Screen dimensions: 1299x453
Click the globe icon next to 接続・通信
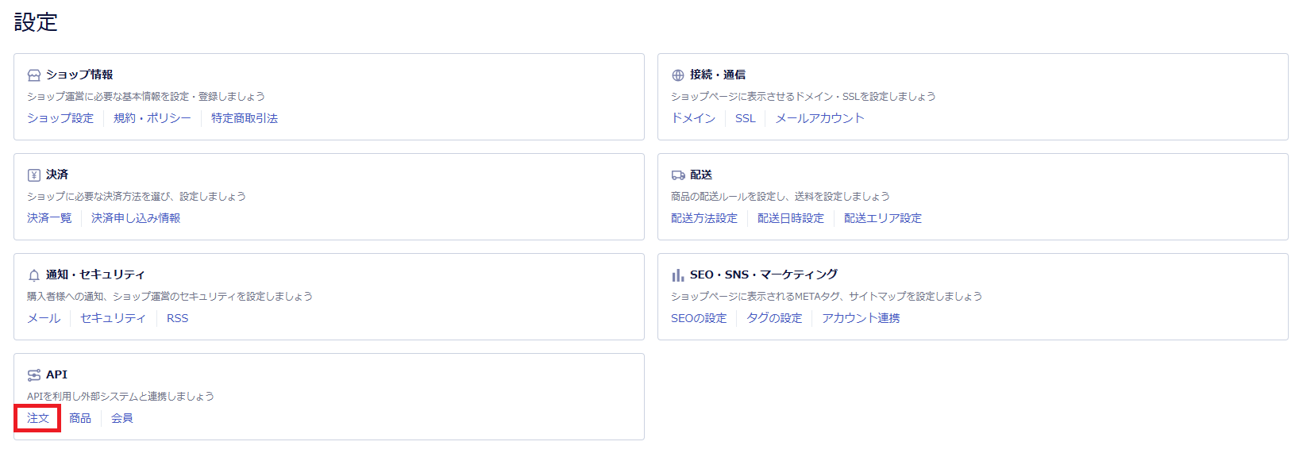pos(677,75)
